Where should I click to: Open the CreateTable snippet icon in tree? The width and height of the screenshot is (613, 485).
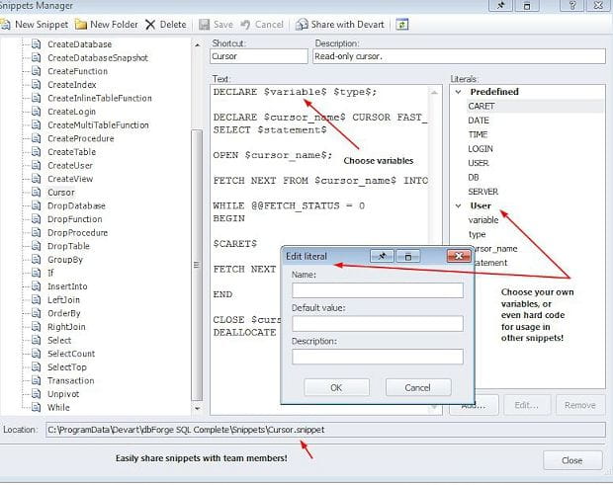tap(36, 152)
